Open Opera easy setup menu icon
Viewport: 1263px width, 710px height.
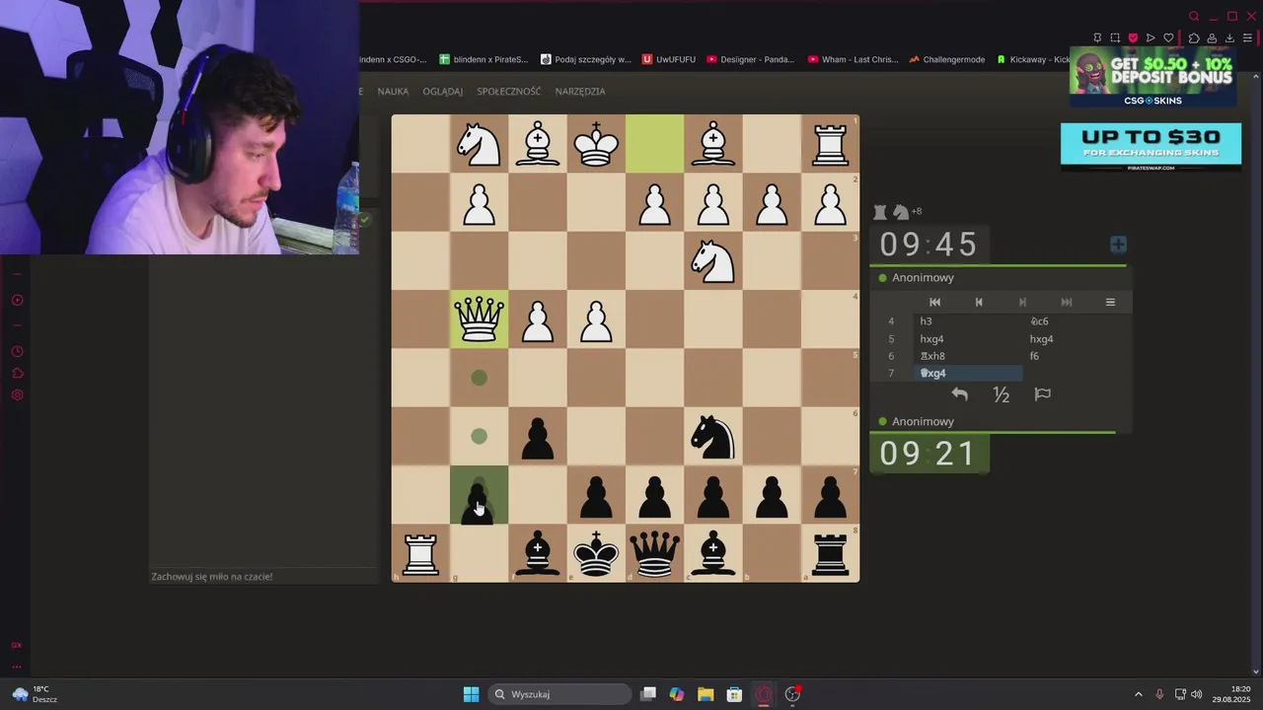pos(1247,37)
